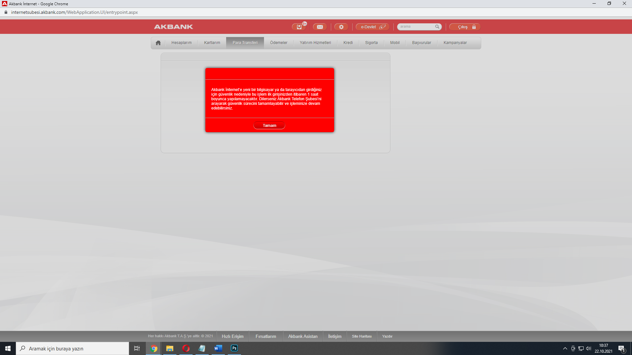Click the e-Devlet button
Screen dimensions: 632x355
pyautogui.click(x=373, y=27)
